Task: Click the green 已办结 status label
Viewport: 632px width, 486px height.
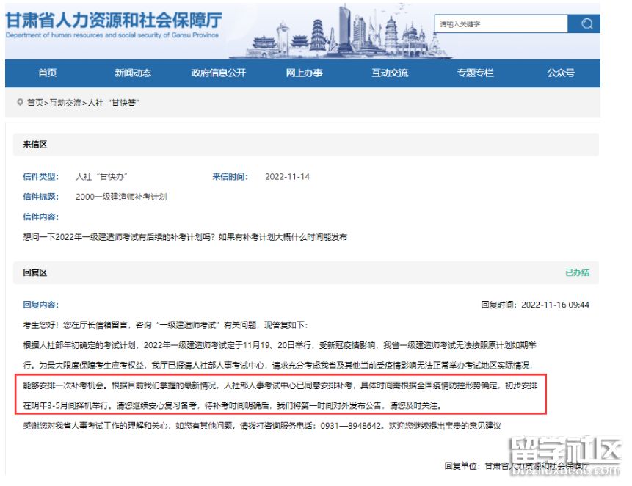Action: click(x=577, y=272)
